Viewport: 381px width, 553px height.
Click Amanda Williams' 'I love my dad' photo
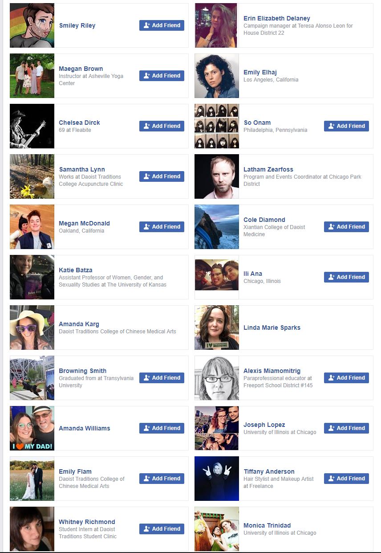tap(32, 428)
